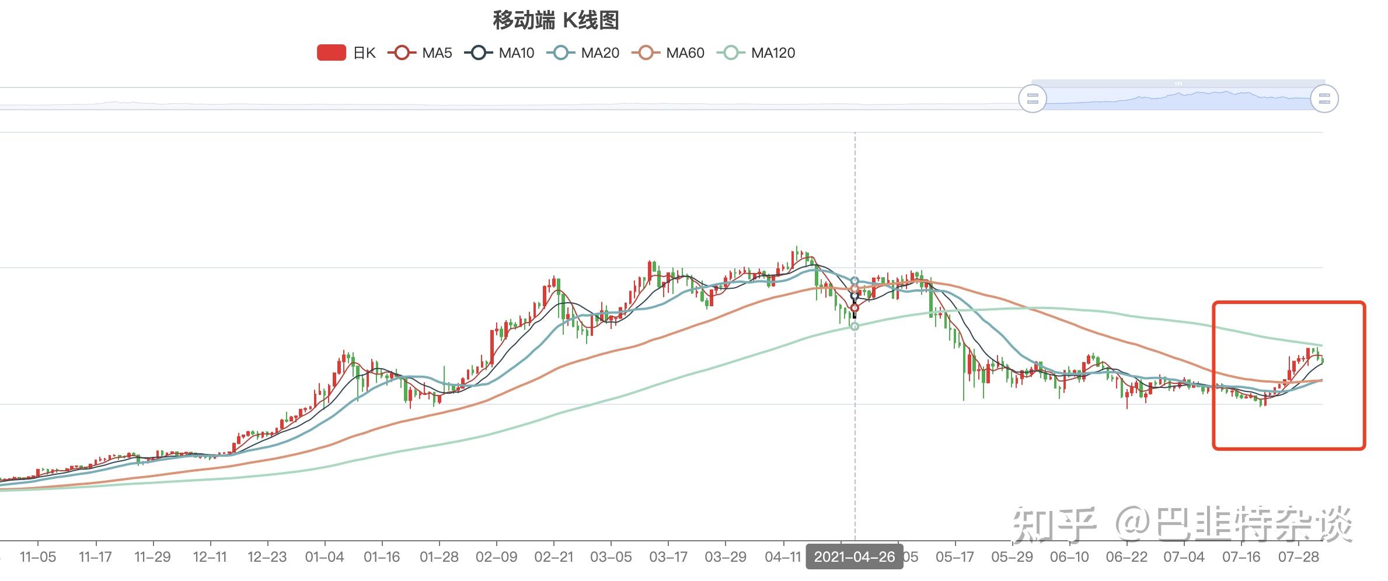Select the MA20 legend circle icon

562,52
